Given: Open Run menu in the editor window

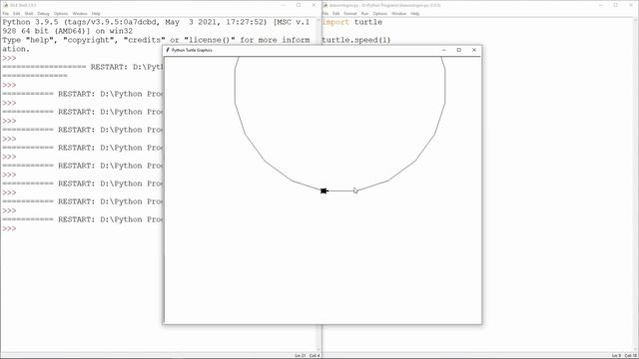Looking at the screenshot, I should [364, 13].
